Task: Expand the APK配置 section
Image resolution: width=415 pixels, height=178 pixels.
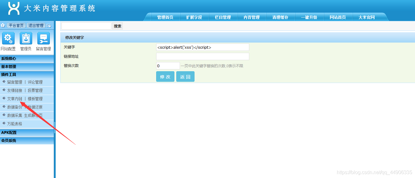Action: click(27, 133)
